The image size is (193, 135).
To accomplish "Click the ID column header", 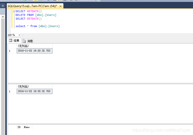I will click(x=20, y=127).
